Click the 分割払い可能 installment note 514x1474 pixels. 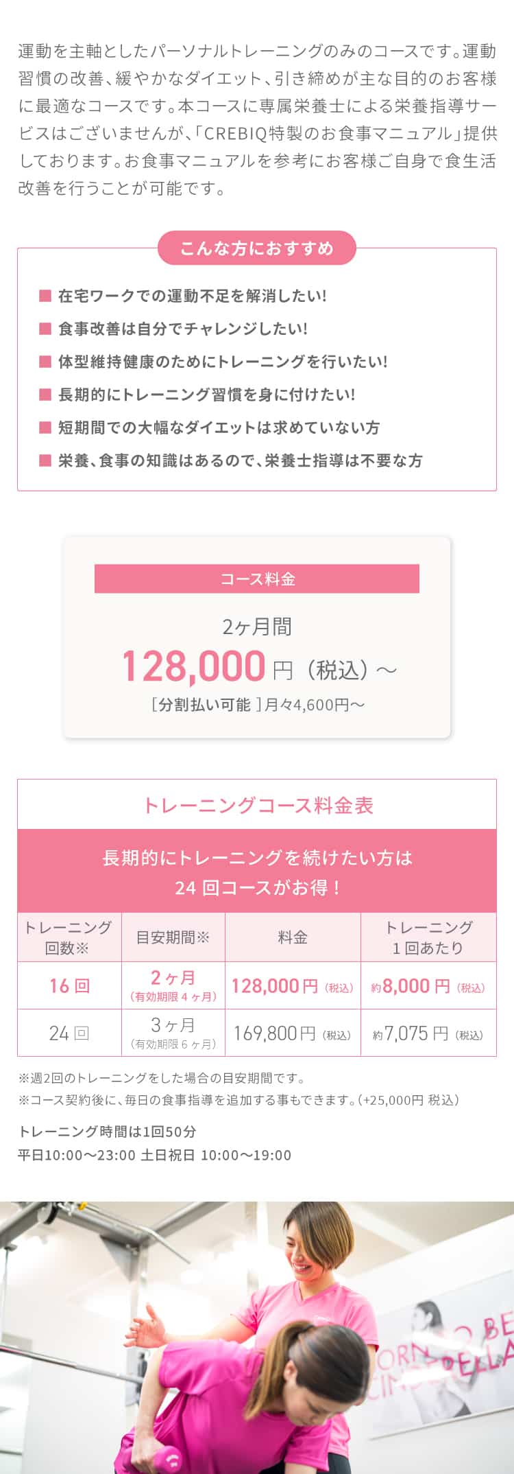click(257, 705)
